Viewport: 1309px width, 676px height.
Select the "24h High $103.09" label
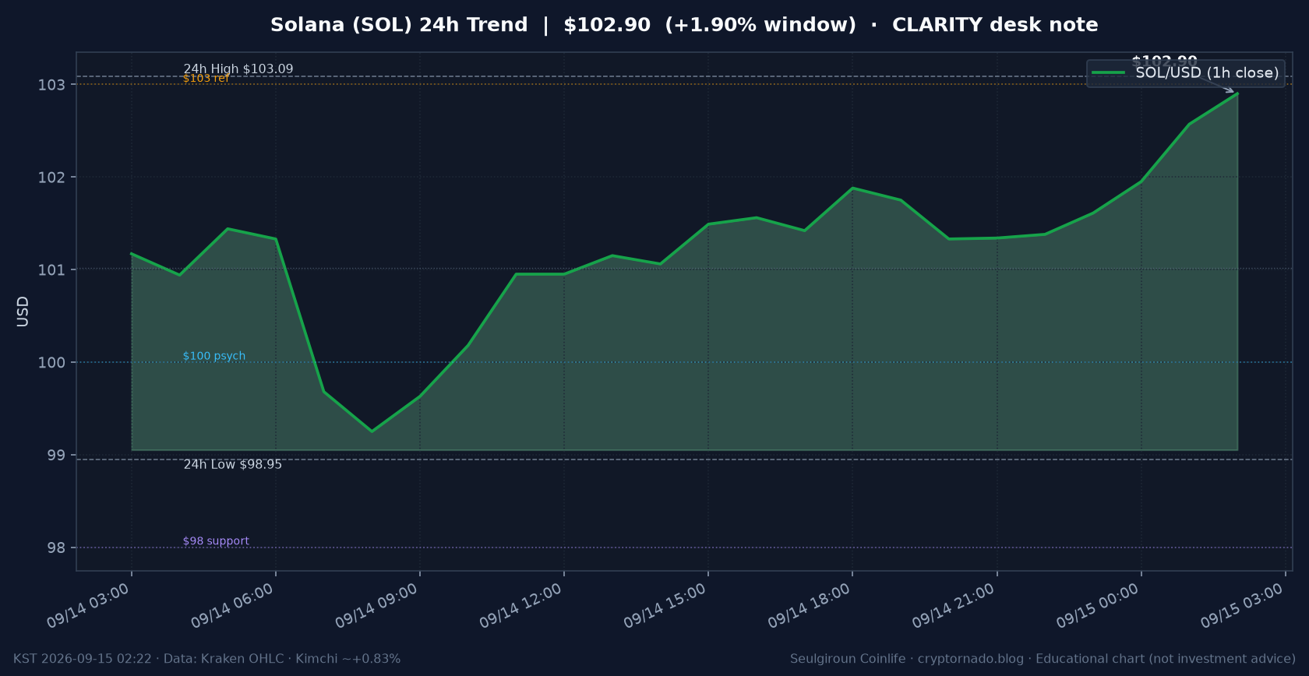(238, 69)
